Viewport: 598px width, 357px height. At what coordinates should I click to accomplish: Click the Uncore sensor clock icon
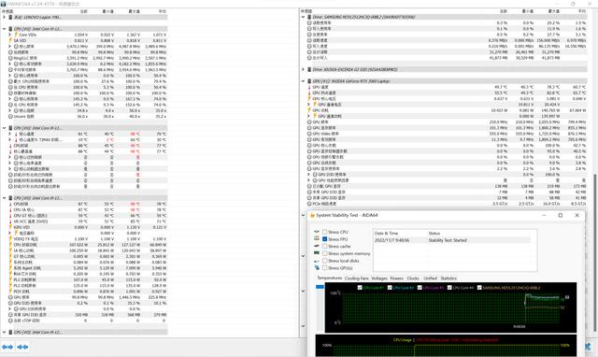click(x=10, y=116)
